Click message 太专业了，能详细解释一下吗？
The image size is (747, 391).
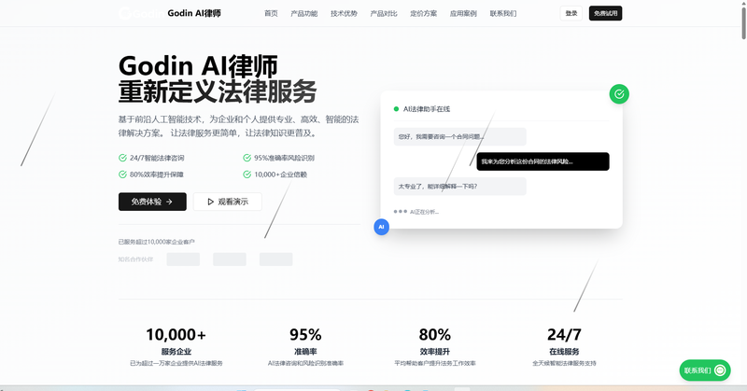[x=459, y=187]
